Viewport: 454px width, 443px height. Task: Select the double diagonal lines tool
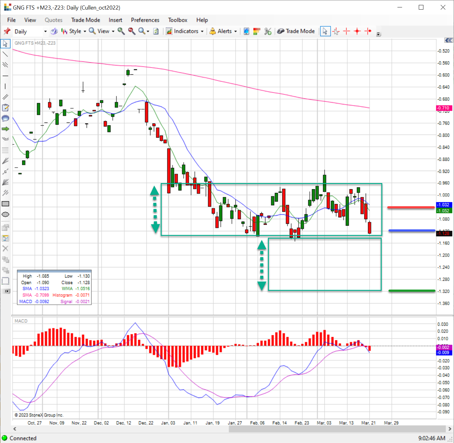pyautogui.click(x=5, y=97)
